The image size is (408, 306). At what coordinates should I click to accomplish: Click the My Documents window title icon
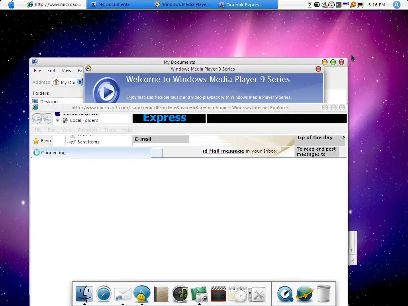click(35, 62)
